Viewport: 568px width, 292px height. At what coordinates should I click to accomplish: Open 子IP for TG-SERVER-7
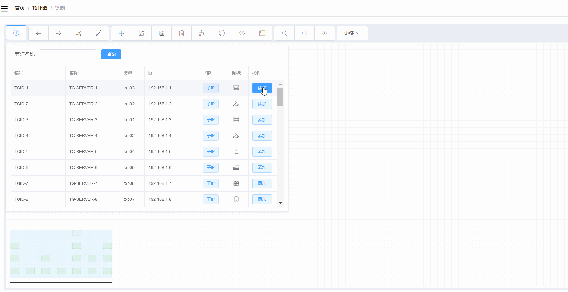pos(211,183)
